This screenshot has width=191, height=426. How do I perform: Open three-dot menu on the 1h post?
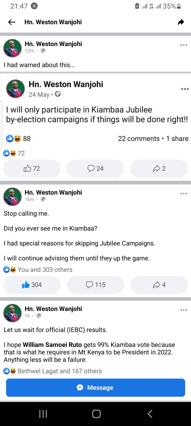(184, 310)
